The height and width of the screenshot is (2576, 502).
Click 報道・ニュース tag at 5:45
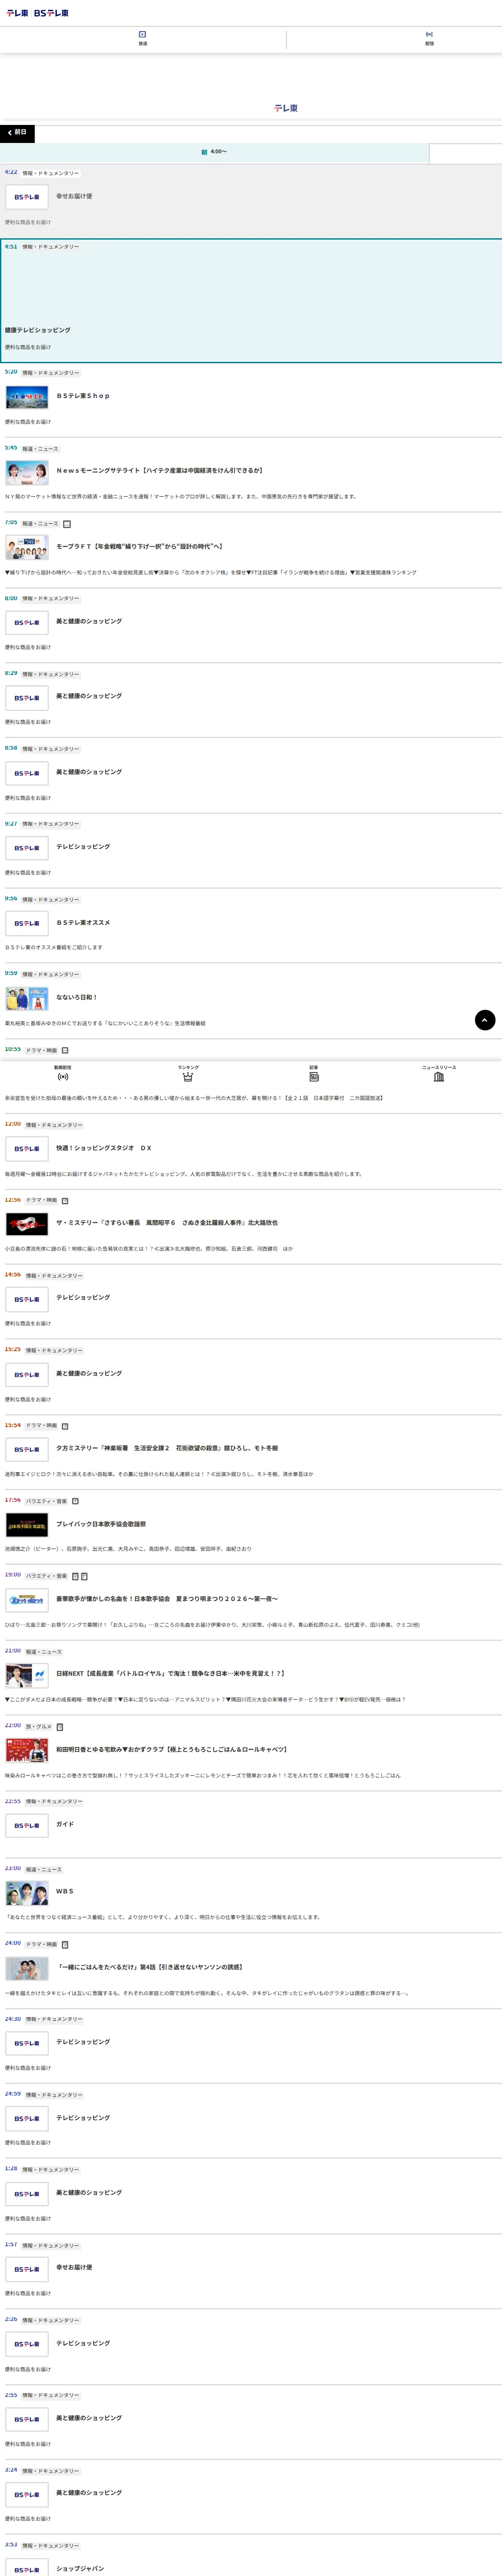click(40, 449)
